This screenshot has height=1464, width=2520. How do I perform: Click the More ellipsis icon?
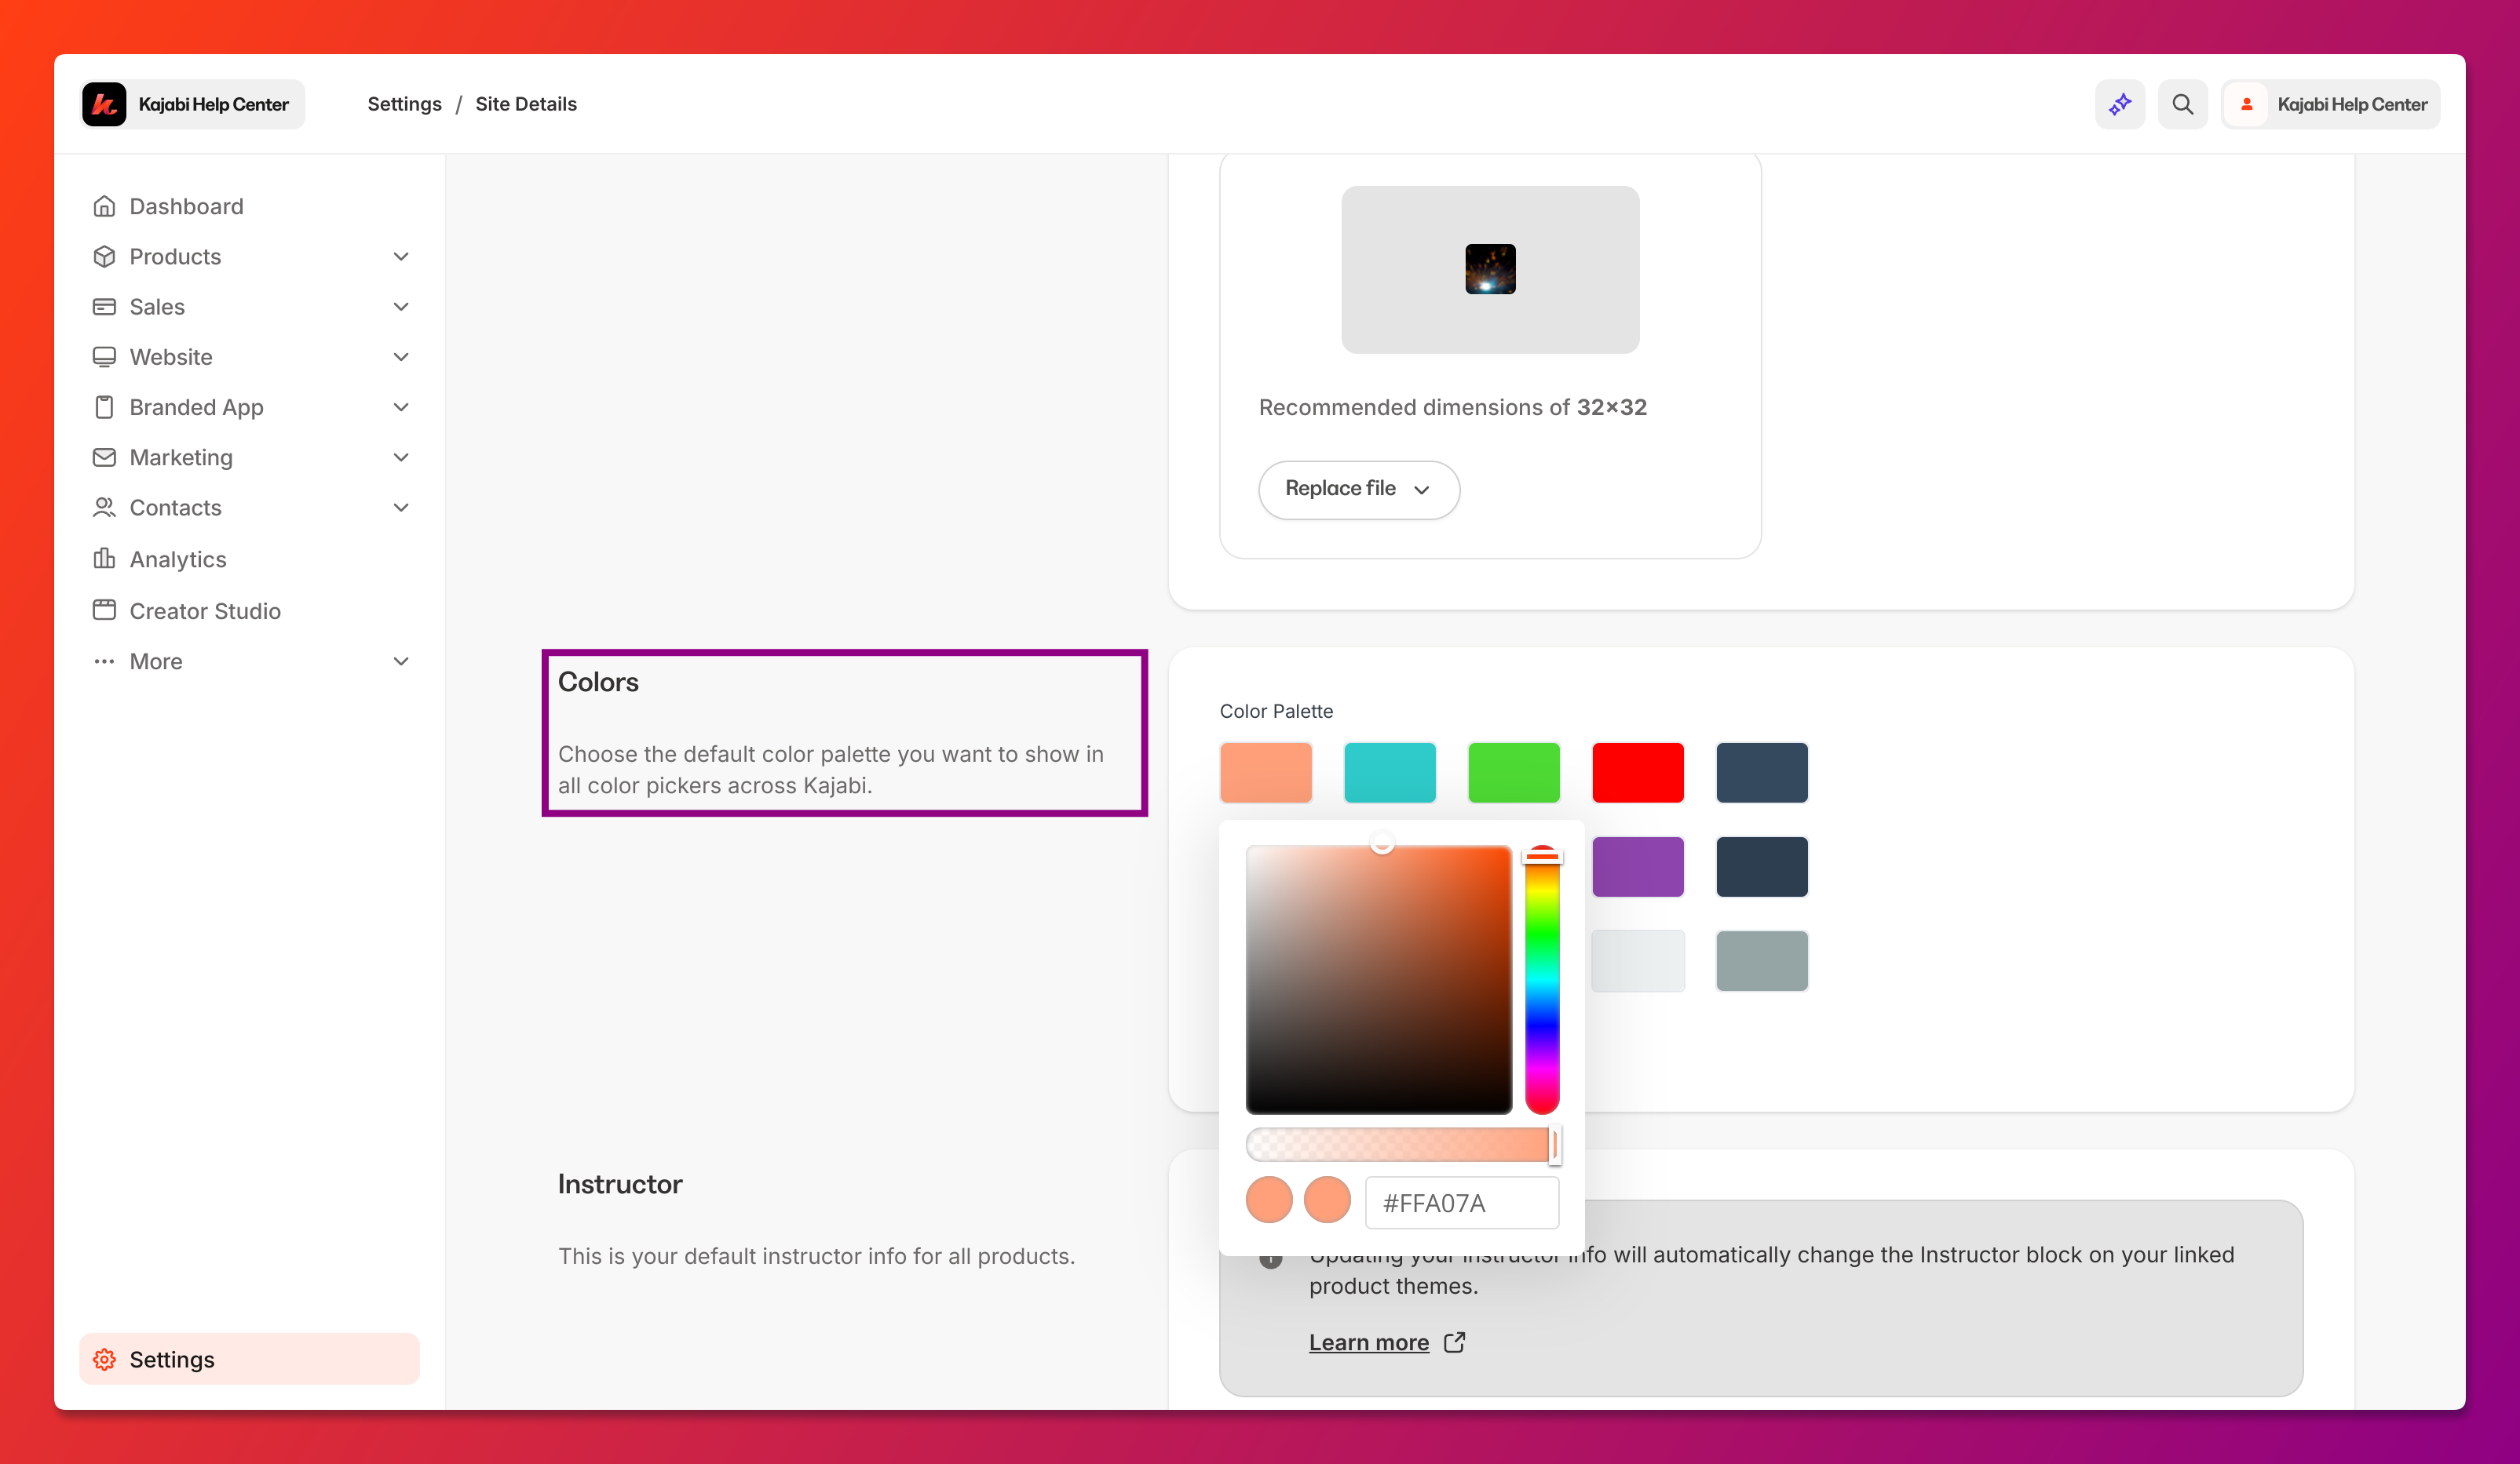104,661
